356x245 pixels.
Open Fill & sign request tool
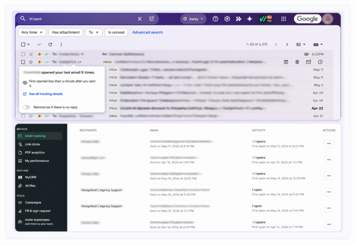click(x=38, y=211)
